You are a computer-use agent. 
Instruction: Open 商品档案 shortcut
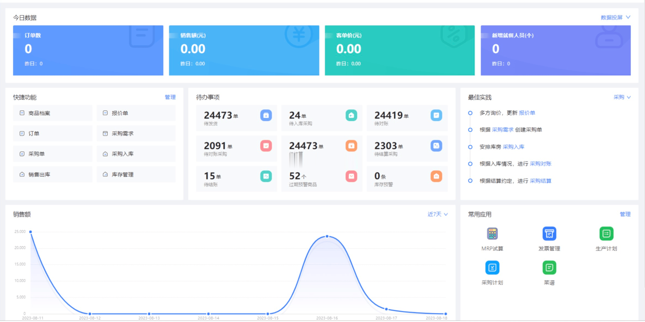[53, 113]
